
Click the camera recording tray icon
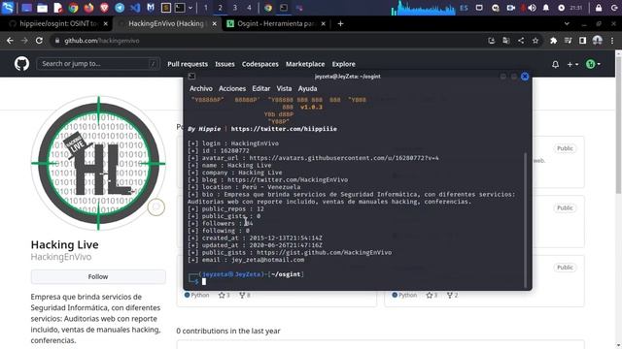point(511,8)
